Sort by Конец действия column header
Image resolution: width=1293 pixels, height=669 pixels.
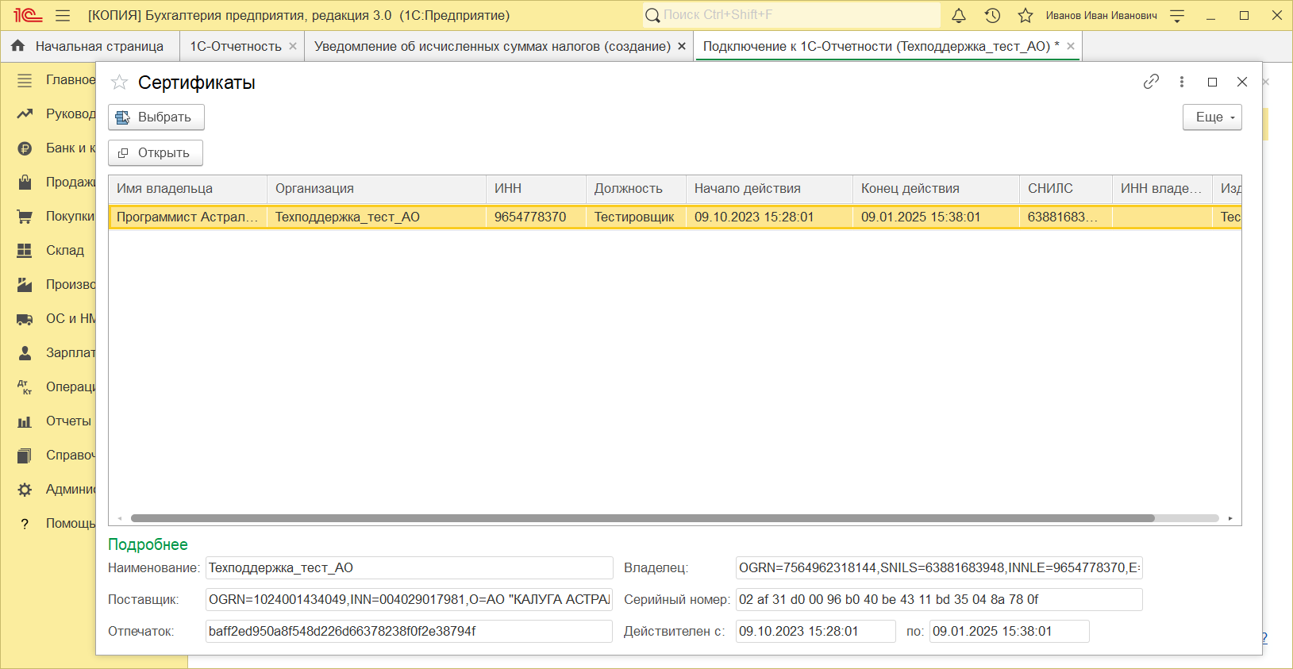point(936,189)
